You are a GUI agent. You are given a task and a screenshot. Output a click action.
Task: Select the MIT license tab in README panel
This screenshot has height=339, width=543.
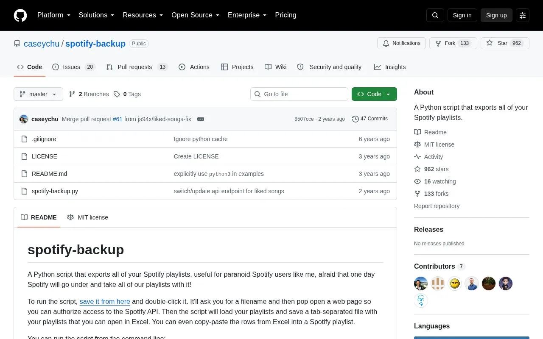click(x=87, y=217)
